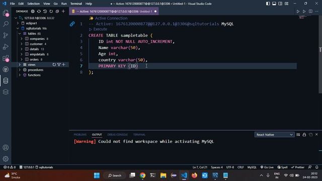Refresh the Database panel connections

point(51,11)
